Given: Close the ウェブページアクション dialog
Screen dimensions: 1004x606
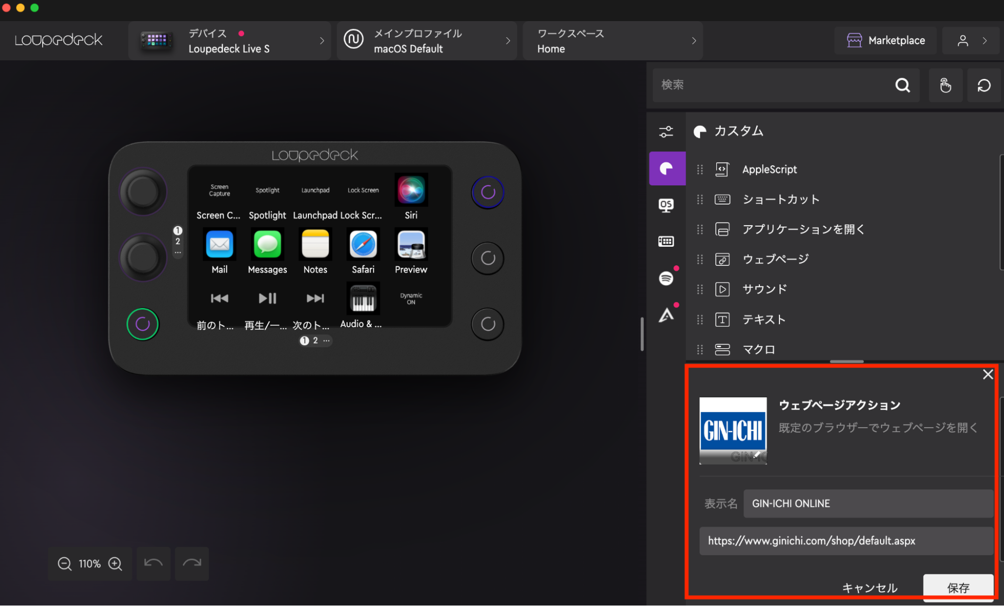Looking at the screenshot, I should [987, 375].
